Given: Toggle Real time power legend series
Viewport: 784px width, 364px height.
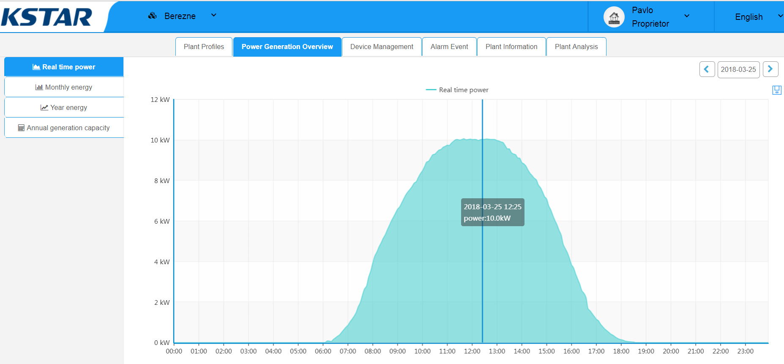Looking at the screenshot, I should (x=457, y=90).
